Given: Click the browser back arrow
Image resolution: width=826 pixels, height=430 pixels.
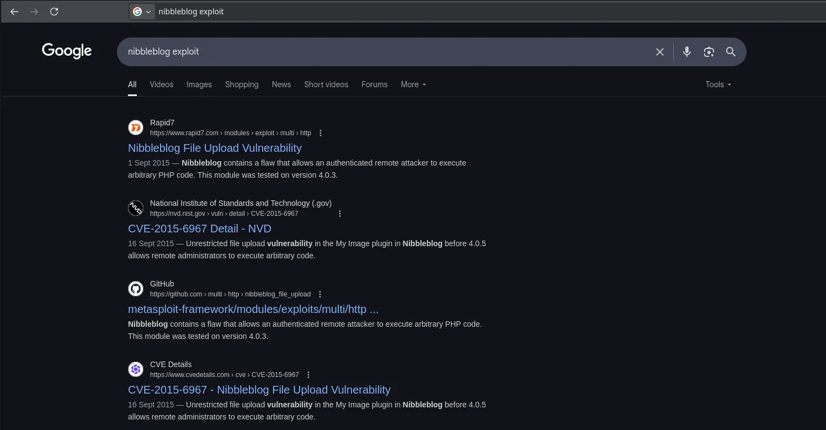Looking at the screenshot, I should [x=14, y=12].
